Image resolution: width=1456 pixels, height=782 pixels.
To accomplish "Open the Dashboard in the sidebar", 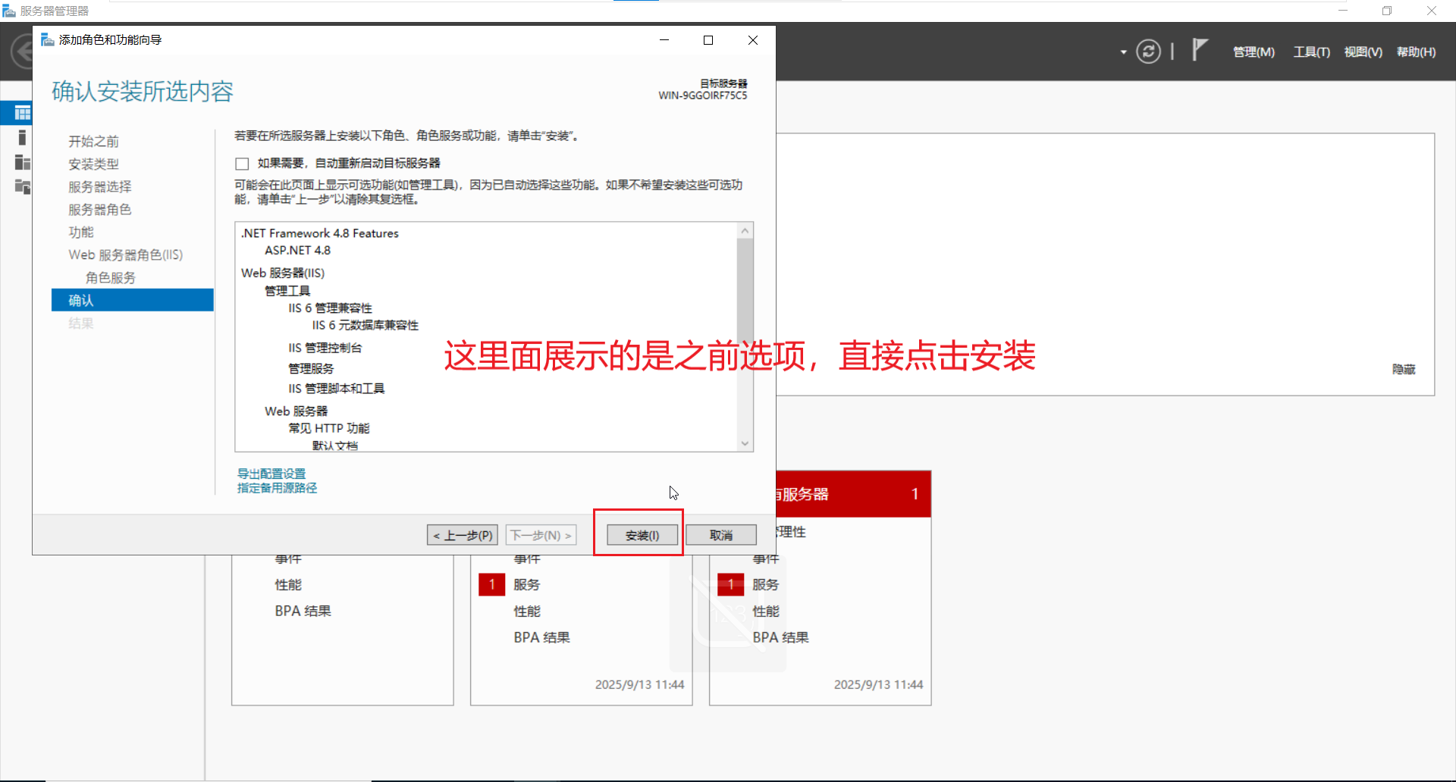I will pyautogui.click(x=21, y=112).
